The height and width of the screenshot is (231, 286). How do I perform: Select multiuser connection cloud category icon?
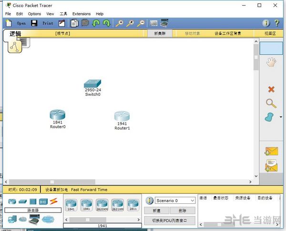coord(48,219)
